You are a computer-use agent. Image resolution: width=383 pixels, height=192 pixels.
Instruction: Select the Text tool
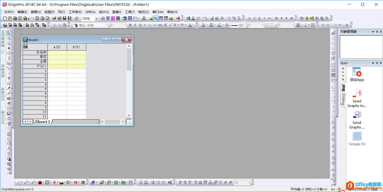point(9,78)
